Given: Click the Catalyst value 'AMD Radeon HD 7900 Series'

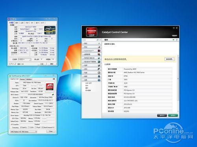Looking at the screenshot, I should 134,72.
